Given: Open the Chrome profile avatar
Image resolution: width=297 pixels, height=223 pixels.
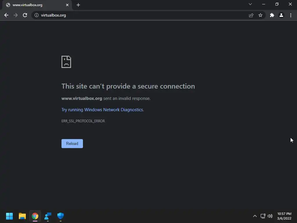Looking at the screenshot, I should pos(281,15).
